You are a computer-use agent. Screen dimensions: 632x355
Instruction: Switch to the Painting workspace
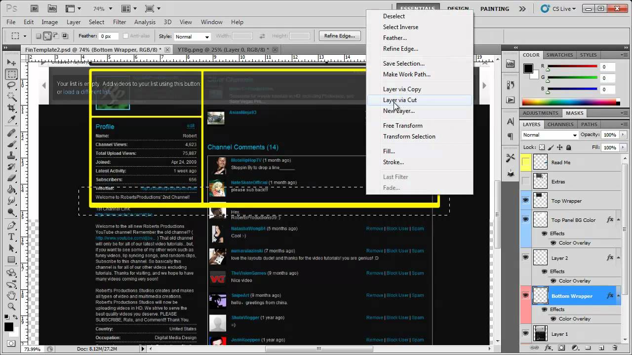(495, 9)
